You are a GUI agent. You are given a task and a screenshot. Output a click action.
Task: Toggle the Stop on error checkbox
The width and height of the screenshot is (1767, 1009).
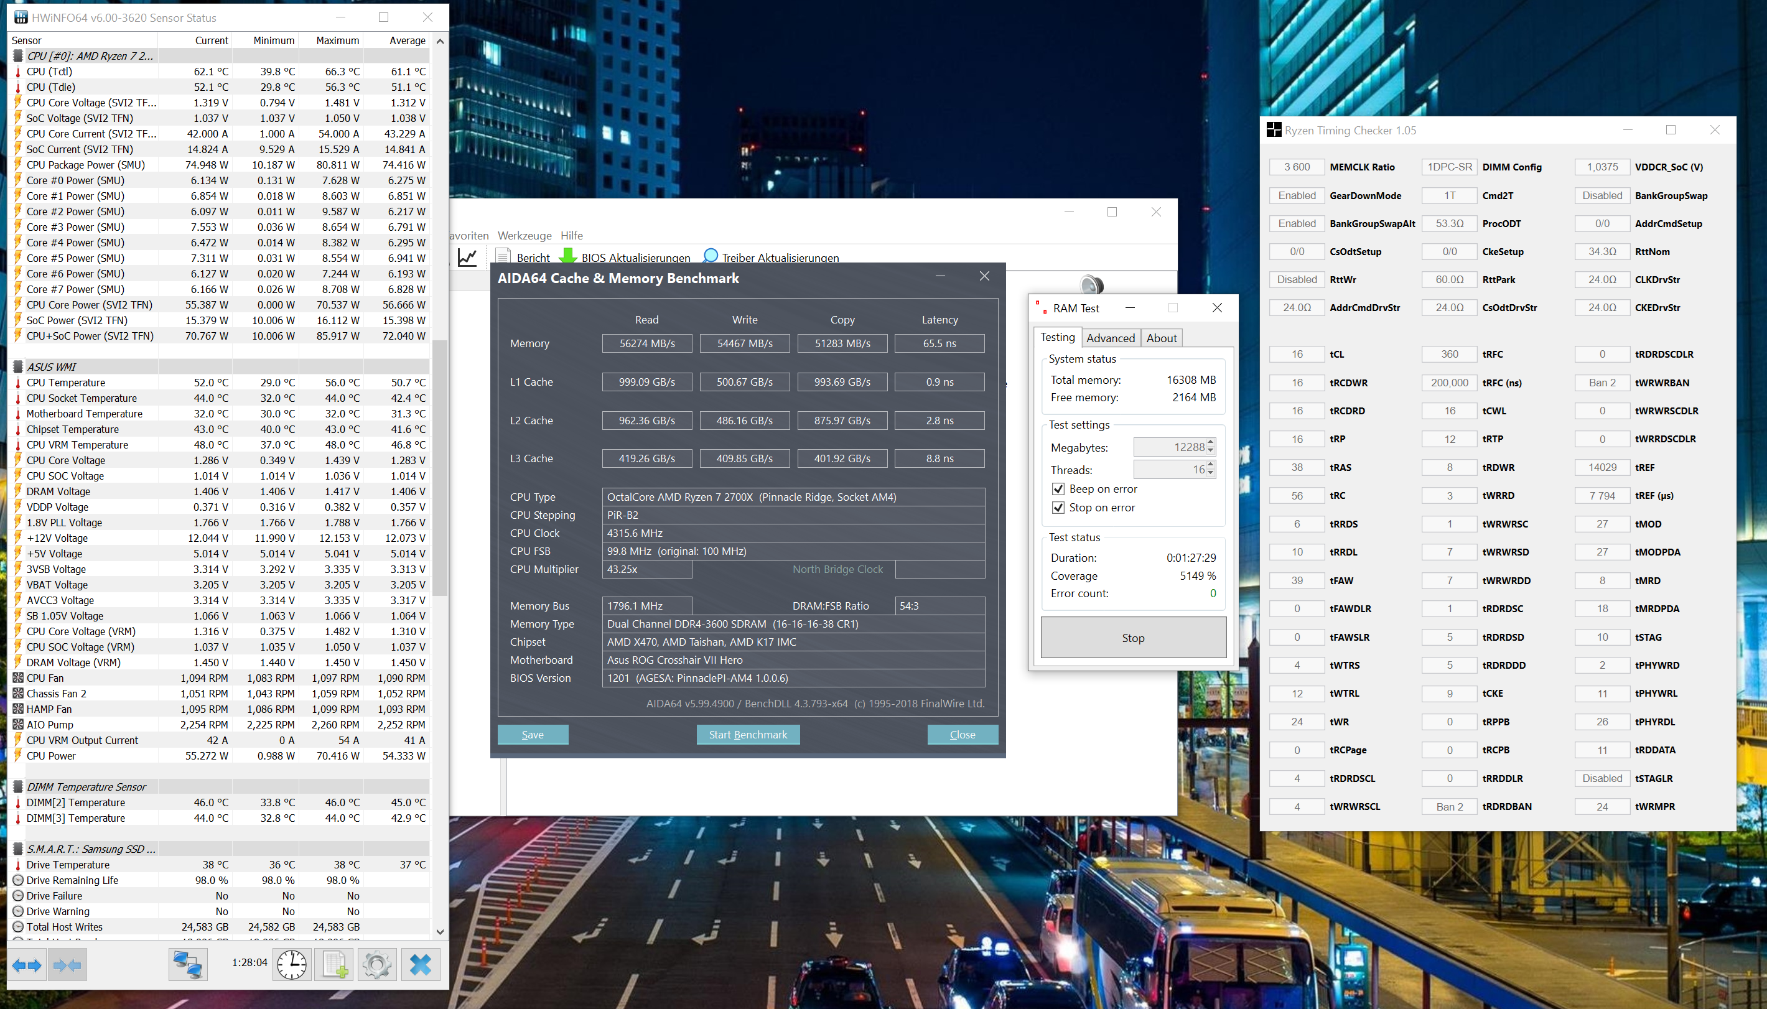pos(1058,507)
